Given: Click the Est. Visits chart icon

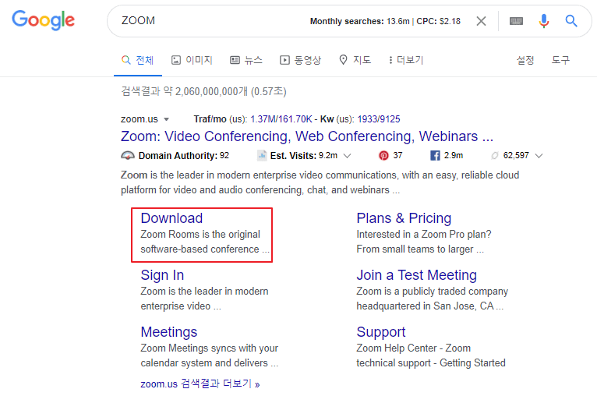Looking at the screenshot, I should (x=262, y=155).
